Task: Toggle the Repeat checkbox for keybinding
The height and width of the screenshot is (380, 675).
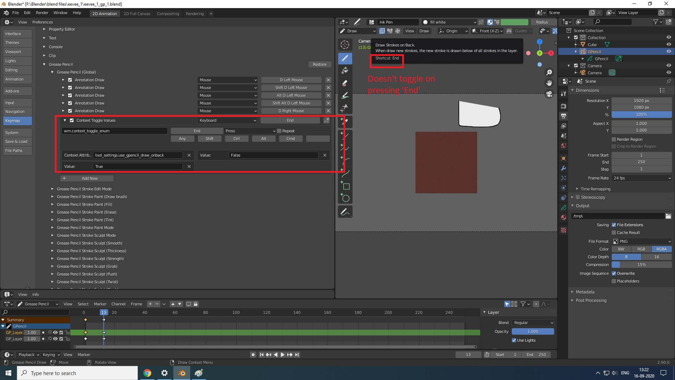Action: (x=279, y=131)
